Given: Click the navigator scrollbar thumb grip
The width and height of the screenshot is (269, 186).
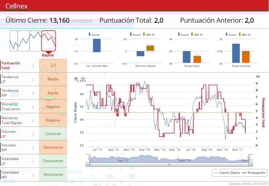Looking at the screenshot, I should pyautogui.click(x=169, y=165).
